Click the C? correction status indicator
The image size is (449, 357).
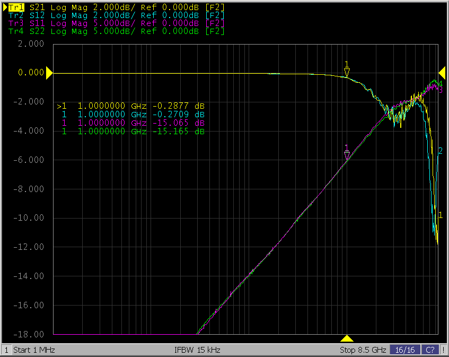[x=430, y=350]
